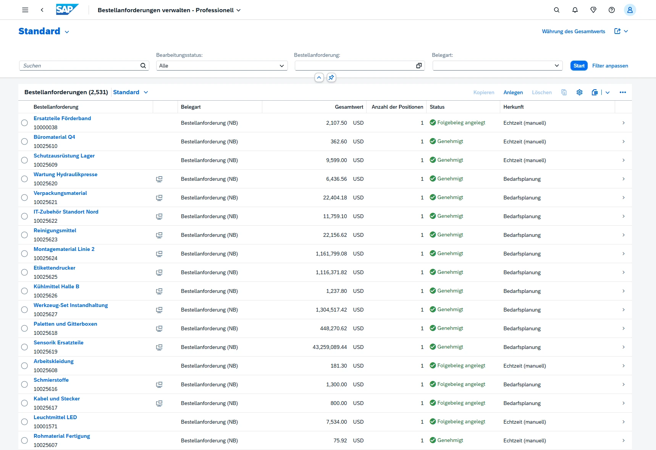Open the app title dropdown menu

click(x=239, y=10)
